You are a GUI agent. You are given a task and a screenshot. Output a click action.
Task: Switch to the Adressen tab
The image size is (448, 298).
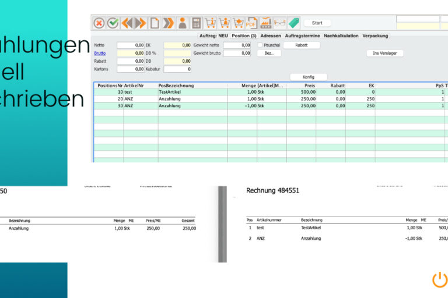[x=270, y=36]
